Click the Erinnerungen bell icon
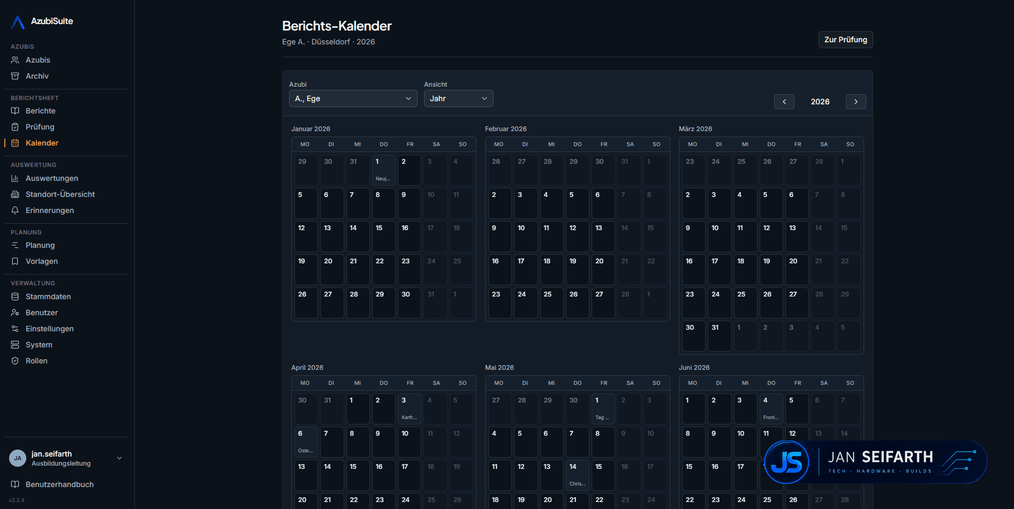Image resolution: width=1014 pixels, height=509 pixels. click(x=15, y=210)
